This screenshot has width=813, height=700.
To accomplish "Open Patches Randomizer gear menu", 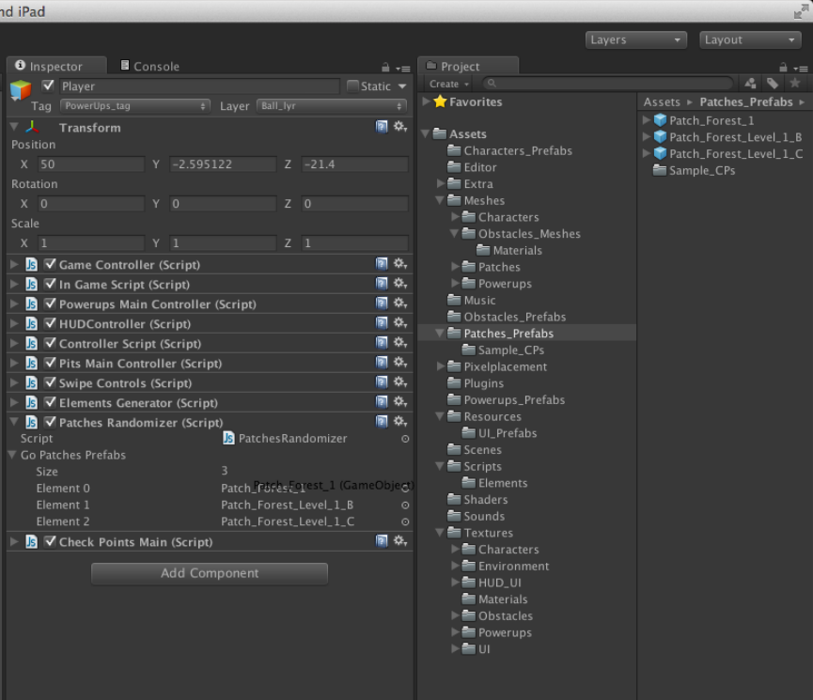I will click(x=399, y=422).
